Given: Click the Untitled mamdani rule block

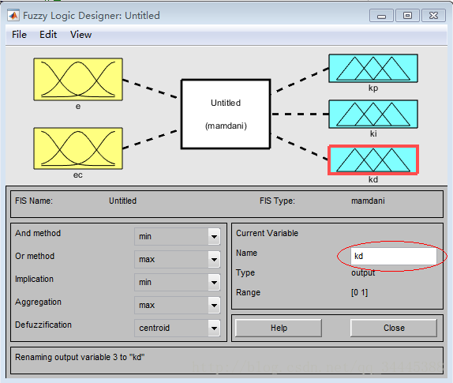Looking at the screenshot, I should pos(226,115).
